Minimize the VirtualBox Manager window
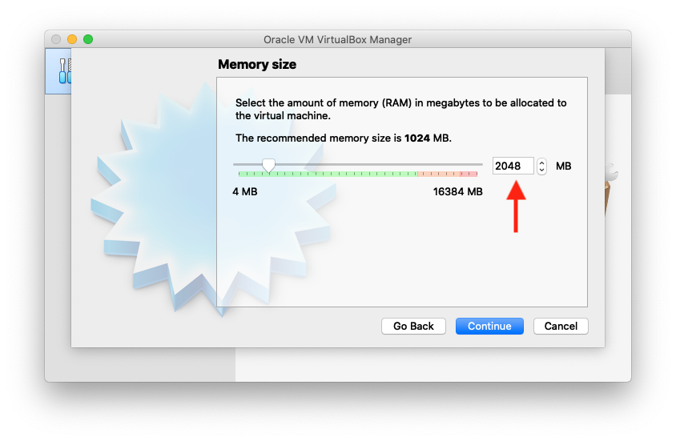676x441 pixels. 72,39
